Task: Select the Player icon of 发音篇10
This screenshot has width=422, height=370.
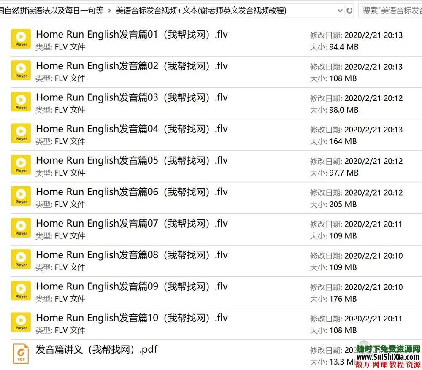Action: (x=21, y=321)
